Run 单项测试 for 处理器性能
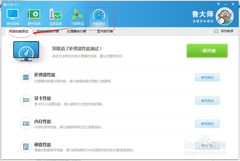 click(x=207, y=78)
